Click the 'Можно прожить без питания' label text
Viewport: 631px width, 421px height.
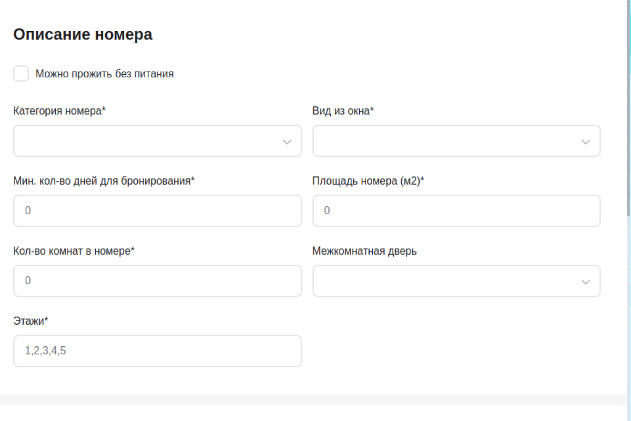[105, 74]
